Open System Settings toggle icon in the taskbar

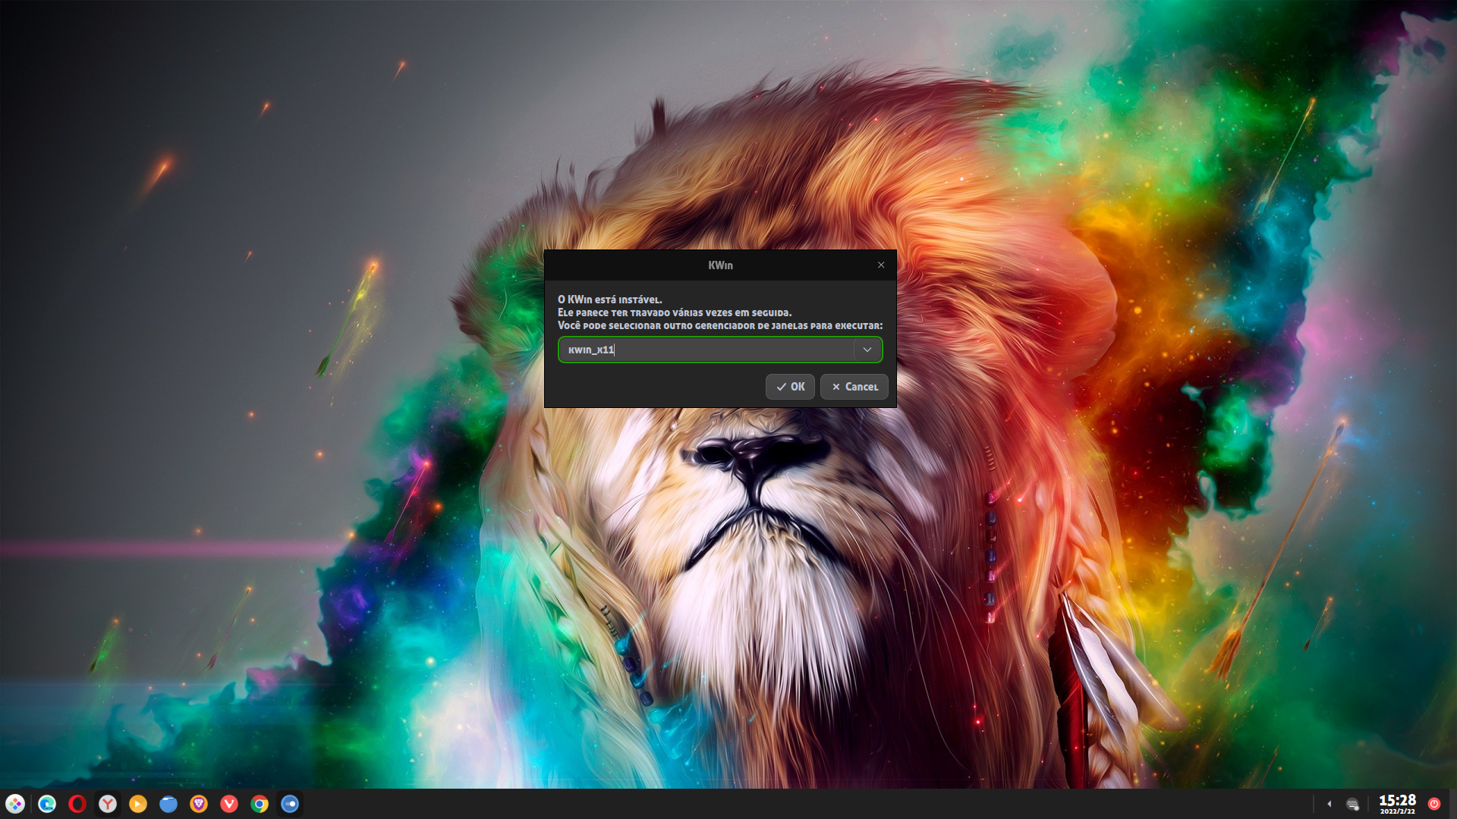[290, 804]
